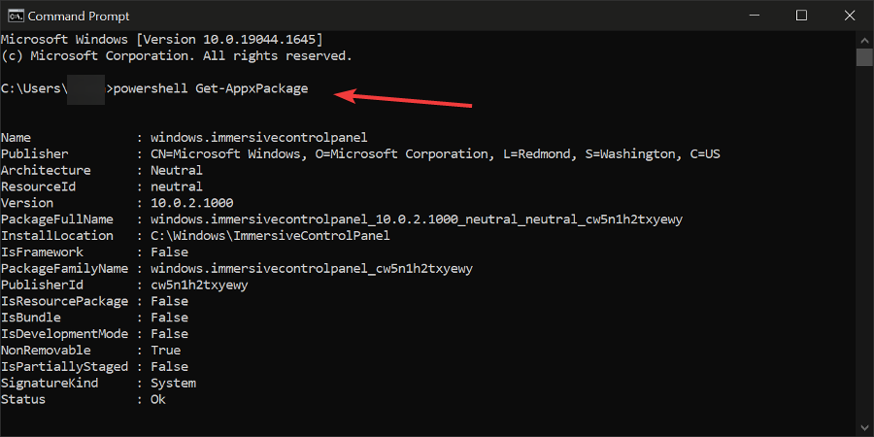Screen dimensions: 874x437
Task: Click the IsFramework value 'False'
Action: click(169, 252)
